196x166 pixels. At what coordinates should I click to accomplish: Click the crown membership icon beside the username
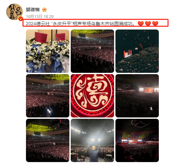(44, 10)
